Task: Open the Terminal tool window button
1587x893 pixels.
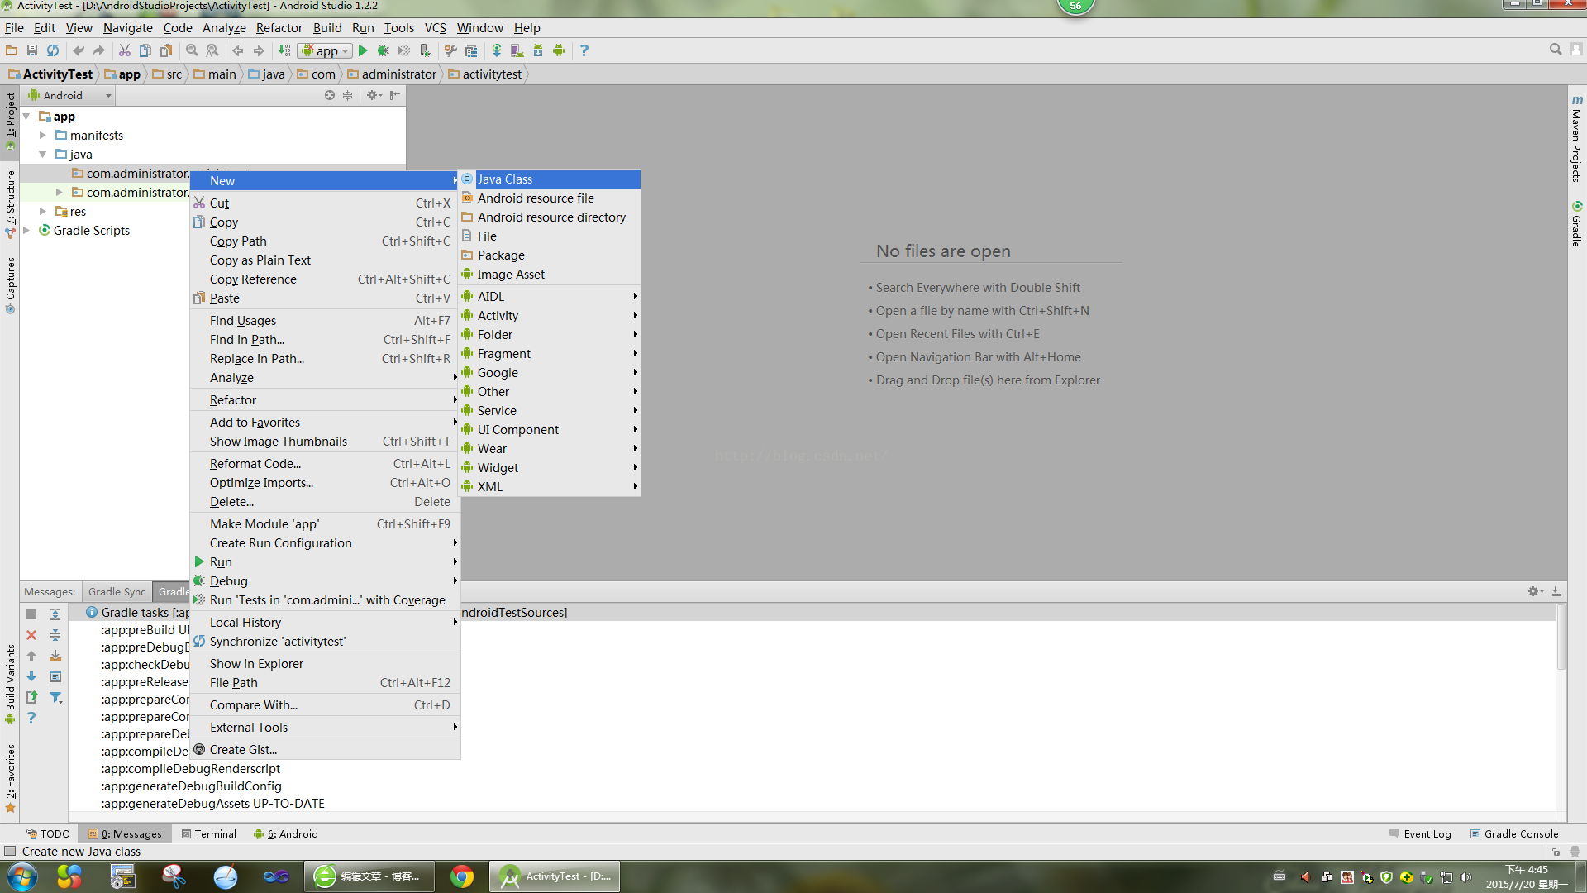Action: [x=209, y=834]
